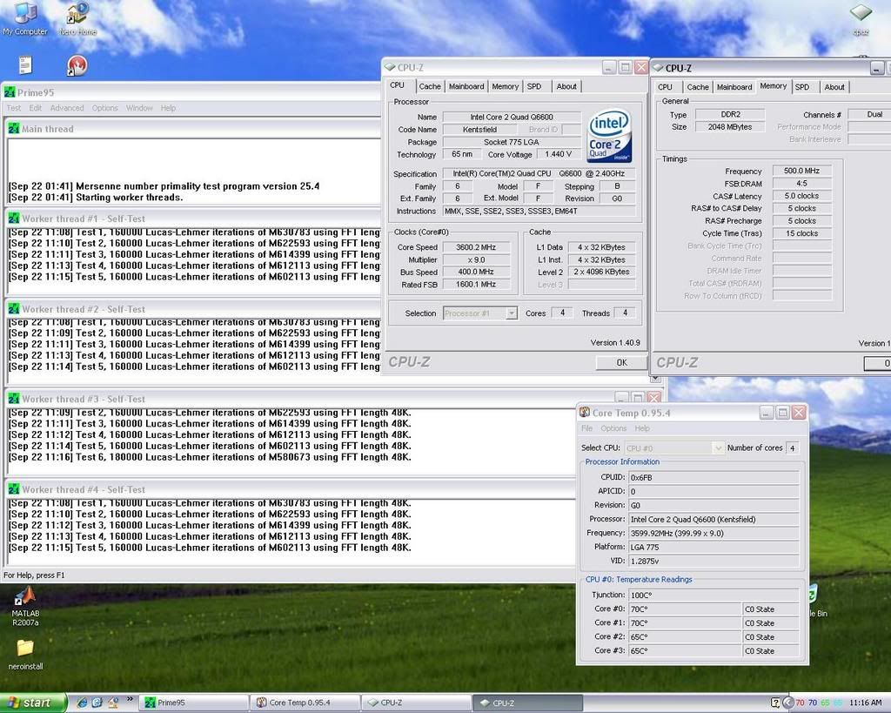Open the Test menu in Prime95
This screenshot has height=713, width=891.
(x=14, y=108)
